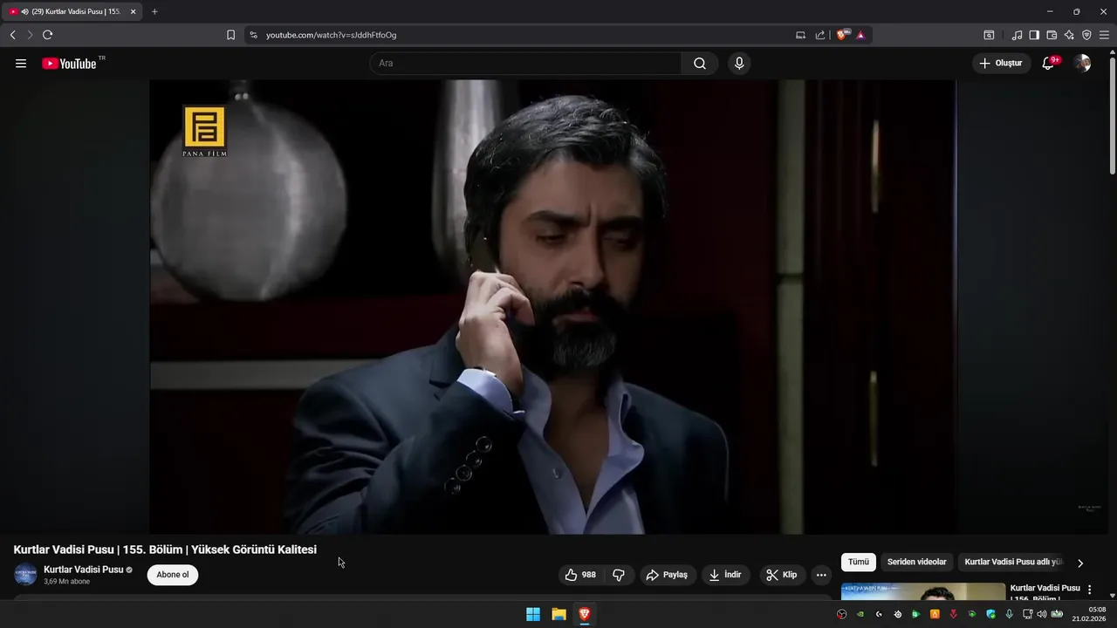This screenshot has width=1117, height=628.
Task: Mute the tab via speaker icon
Action: coord(24,11)
